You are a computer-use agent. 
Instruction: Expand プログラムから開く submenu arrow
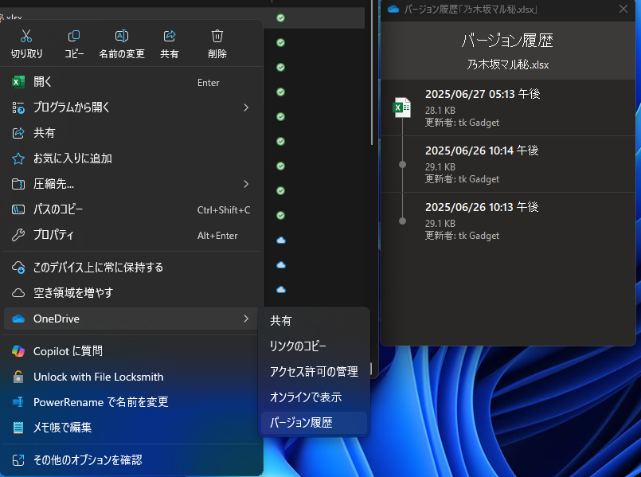tap(246, 108)
